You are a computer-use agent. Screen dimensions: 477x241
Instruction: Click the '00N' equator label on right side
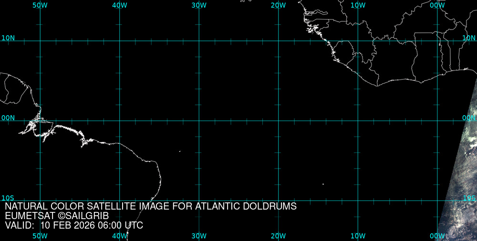(469, 118)
